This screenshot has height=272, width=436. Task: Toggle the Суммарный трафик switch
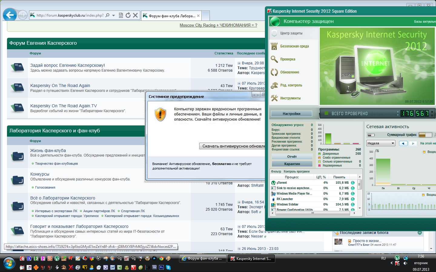click(x=425, y=135)
